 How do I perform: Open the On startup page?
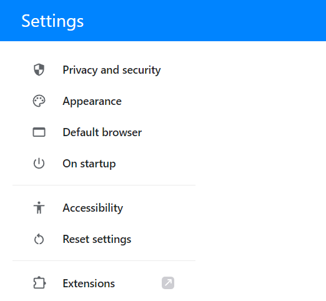point(89,164)
